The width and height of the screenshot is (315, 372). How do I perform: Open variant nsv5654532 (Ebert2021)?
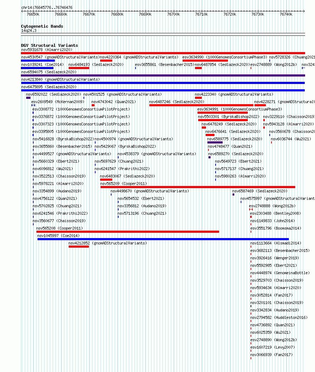pyautogui.click(x=141, y=198)
